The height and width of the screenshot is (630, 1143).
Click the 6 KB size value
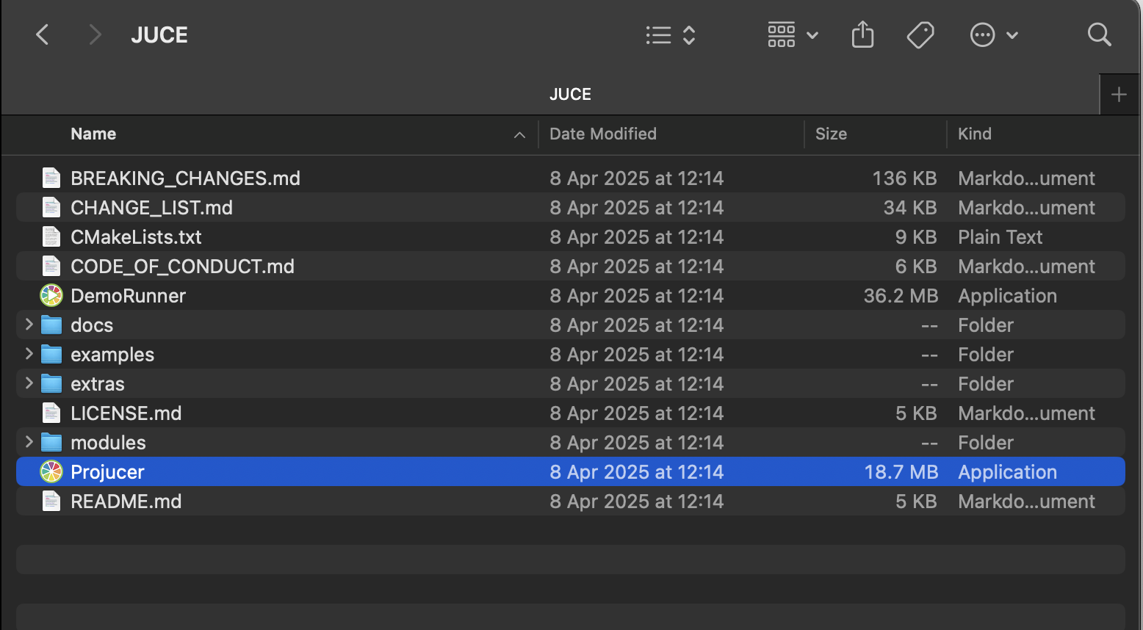tap(916, 267)
